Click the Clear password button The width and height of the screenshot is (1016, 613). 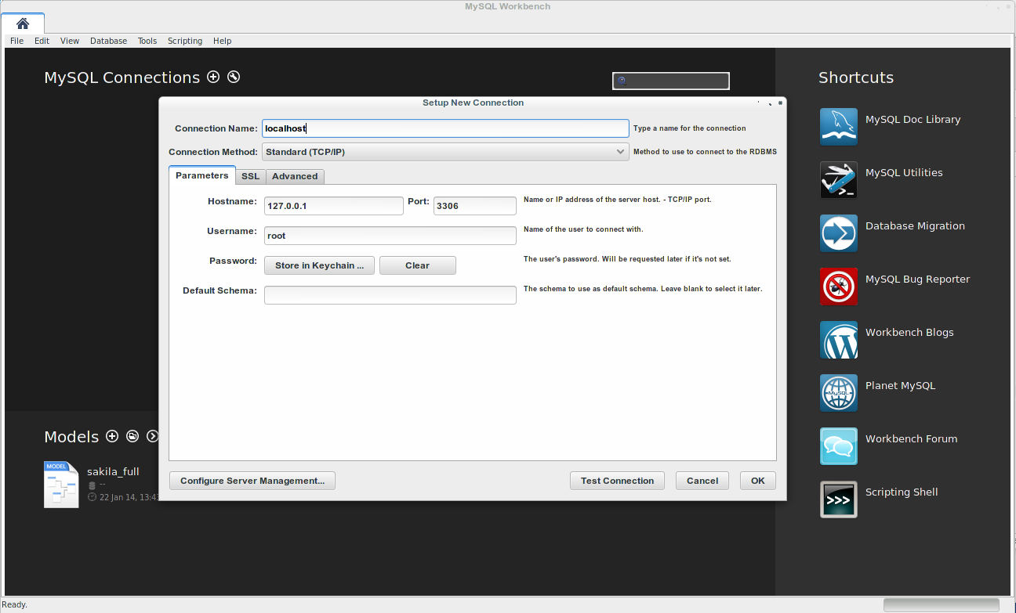(418, 265)
